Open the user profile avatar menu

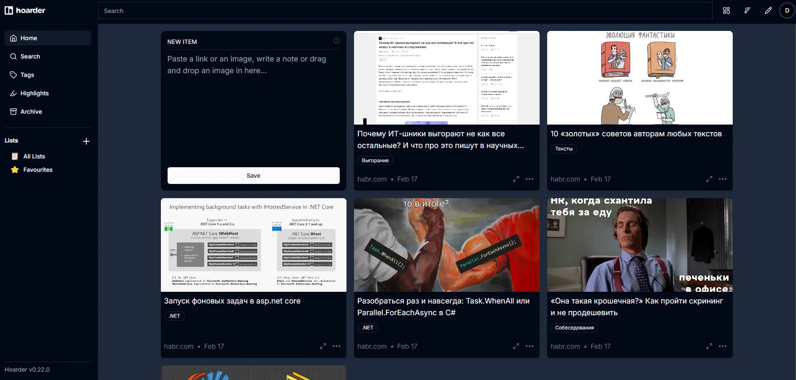787,10
